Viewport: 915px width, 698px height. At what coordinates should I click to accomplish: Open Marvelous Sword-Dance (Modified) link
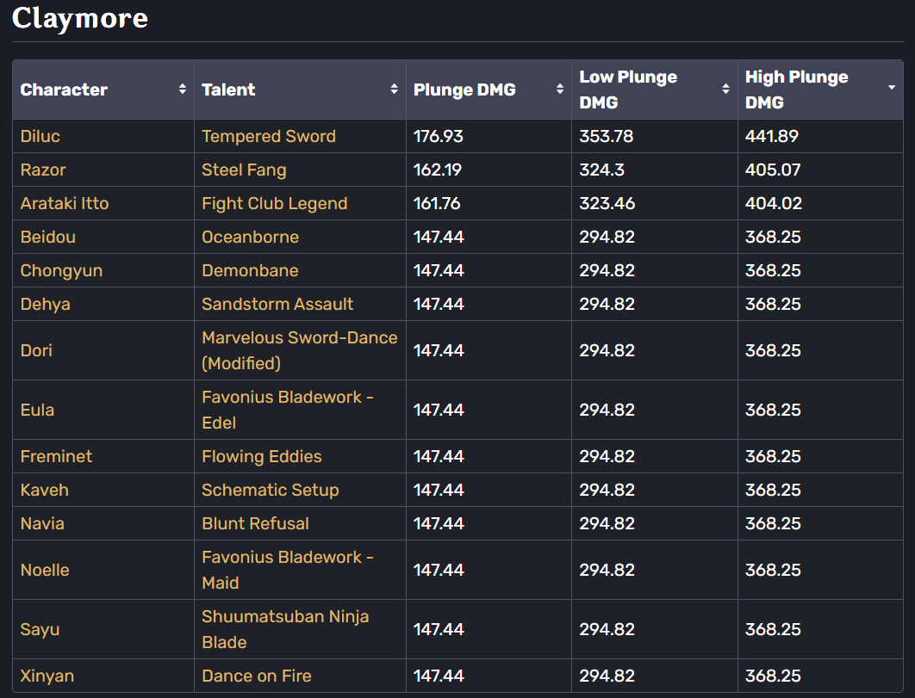tap(299, 350)
